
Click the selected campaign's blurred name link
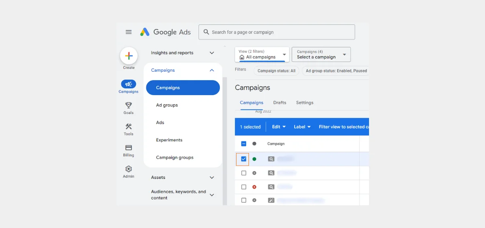285,159
